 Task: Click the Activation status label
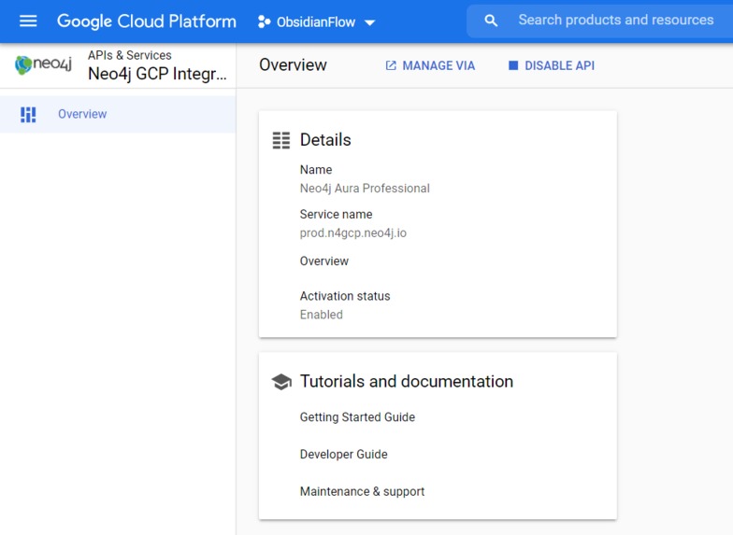tap(345, 296)
